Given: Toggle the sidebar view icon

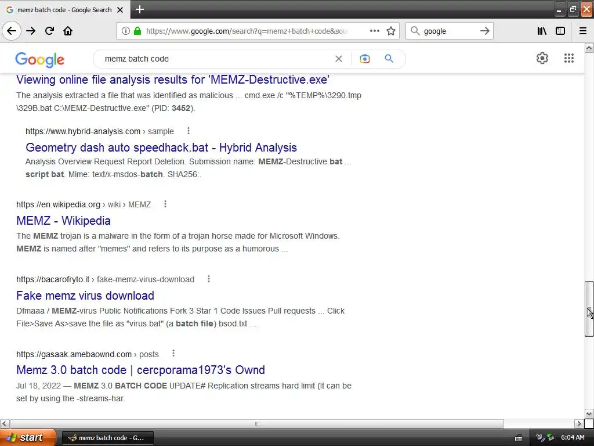Looking at the screenshot, I should pyautogui.click(x=560, y=31).
